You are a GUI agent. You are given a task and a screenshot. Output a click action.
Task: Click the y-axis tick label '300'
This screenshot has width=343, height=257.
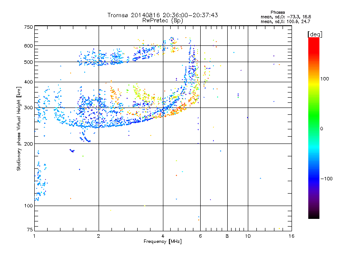[28, 108]
